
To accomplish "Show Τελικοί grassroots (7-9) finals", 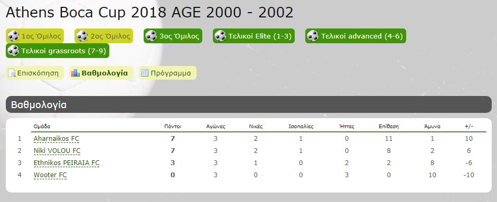I will point(58,51).
